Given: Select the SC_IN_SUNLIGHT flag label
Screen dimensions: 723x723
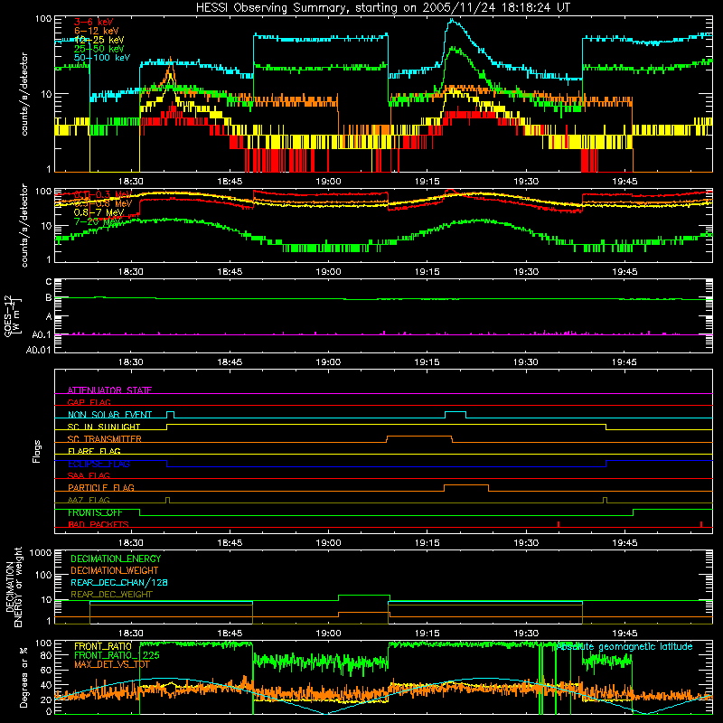Looking at the screenshot, I should coord(104,427).
